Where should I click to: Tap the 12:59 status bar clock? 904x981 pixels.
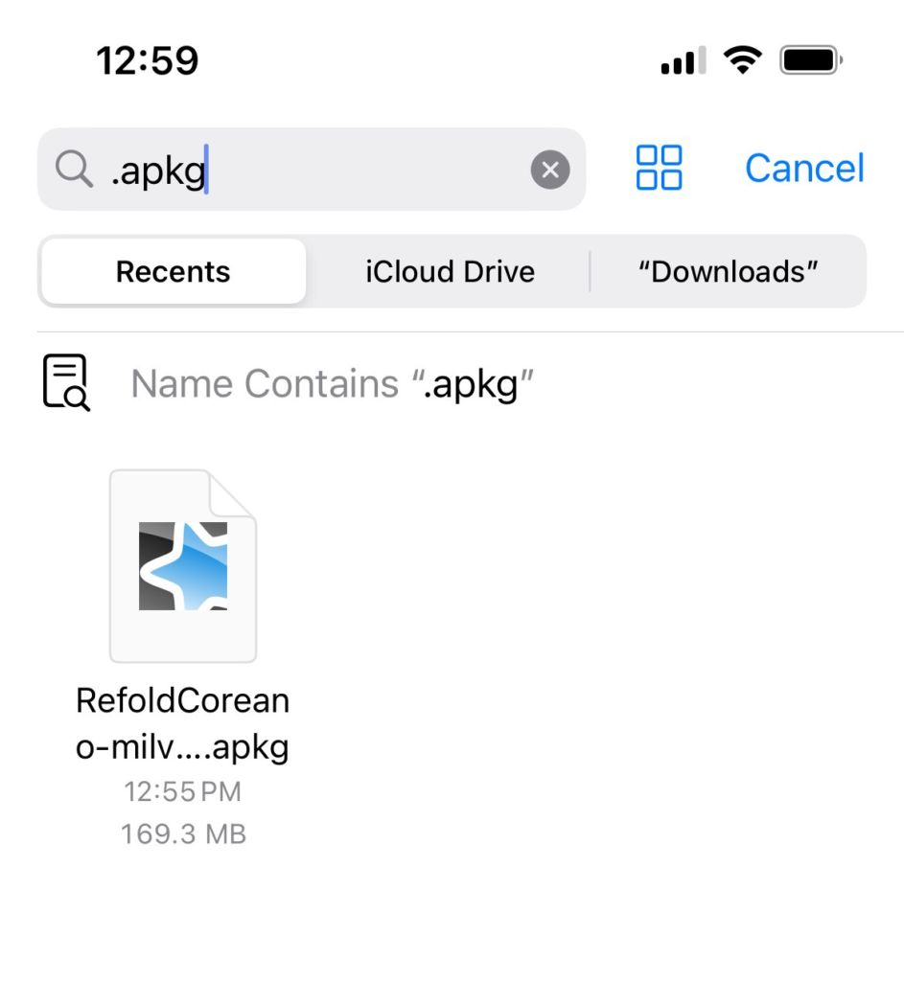[148, 61]
